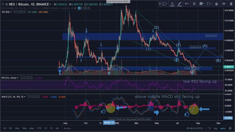Open drawing settings gear in floating toolbar
This screenshot has width=235, height=132.
click(194, 4)
